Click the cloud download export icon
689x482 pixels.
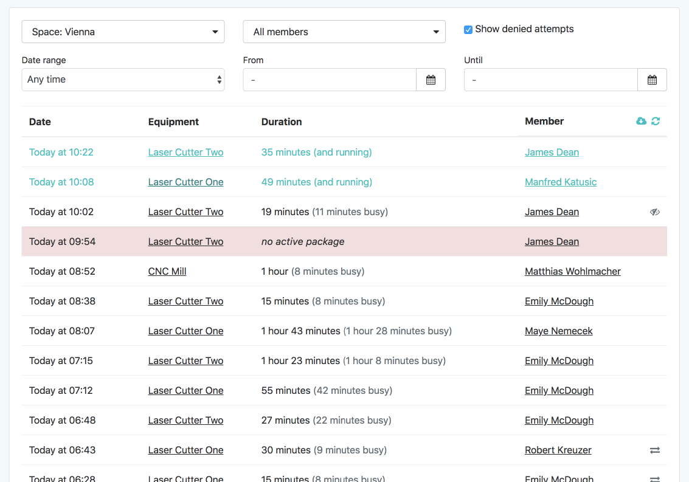[641, 121]
